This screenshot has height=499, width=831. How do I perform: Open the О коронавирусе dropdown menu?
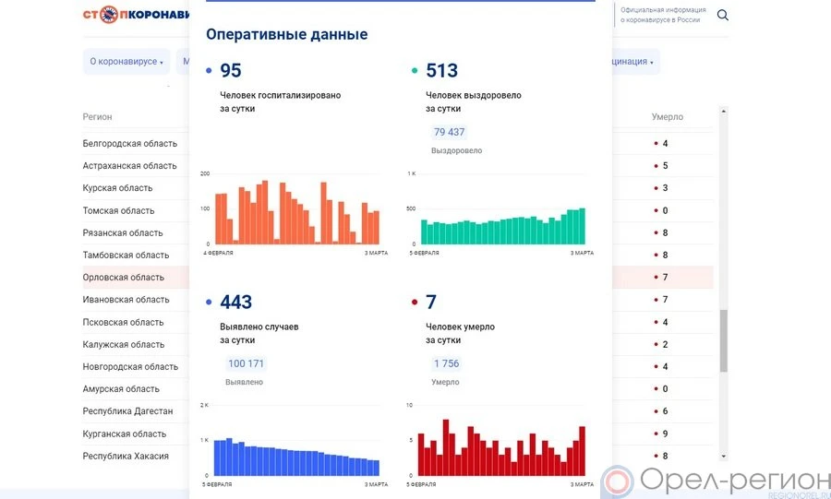pos(126,62)
